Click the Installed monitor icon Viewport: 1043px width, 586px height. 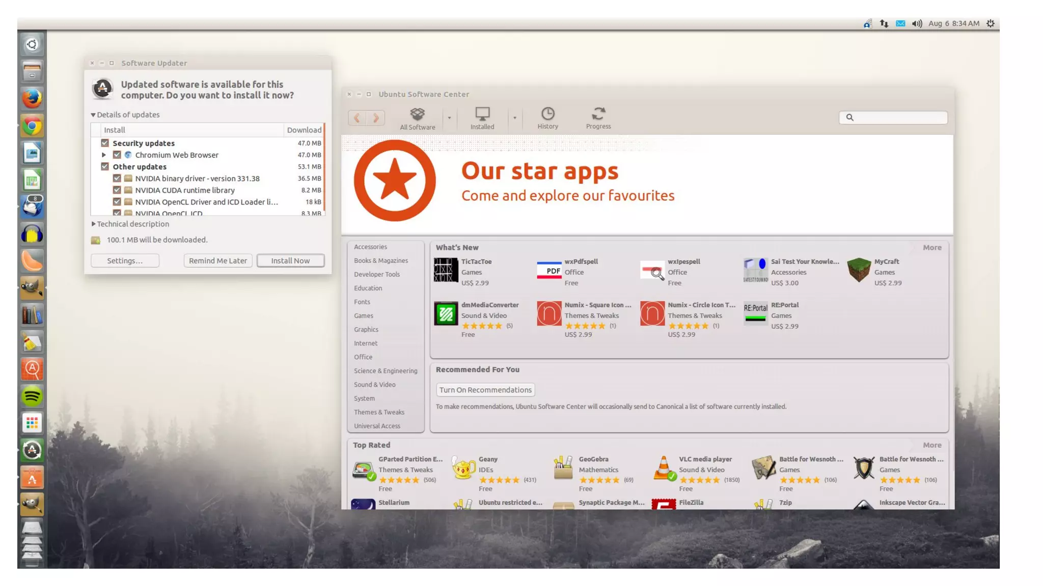482,114
